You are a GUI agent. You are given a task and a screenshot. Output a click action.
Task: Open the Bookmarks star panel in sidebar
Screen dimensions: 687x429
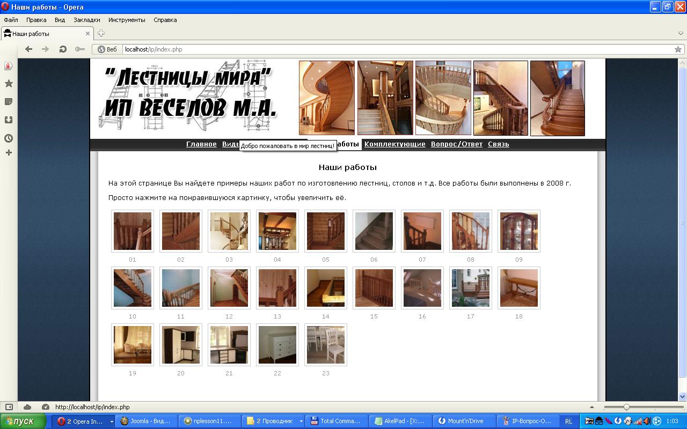coord(9,84)
